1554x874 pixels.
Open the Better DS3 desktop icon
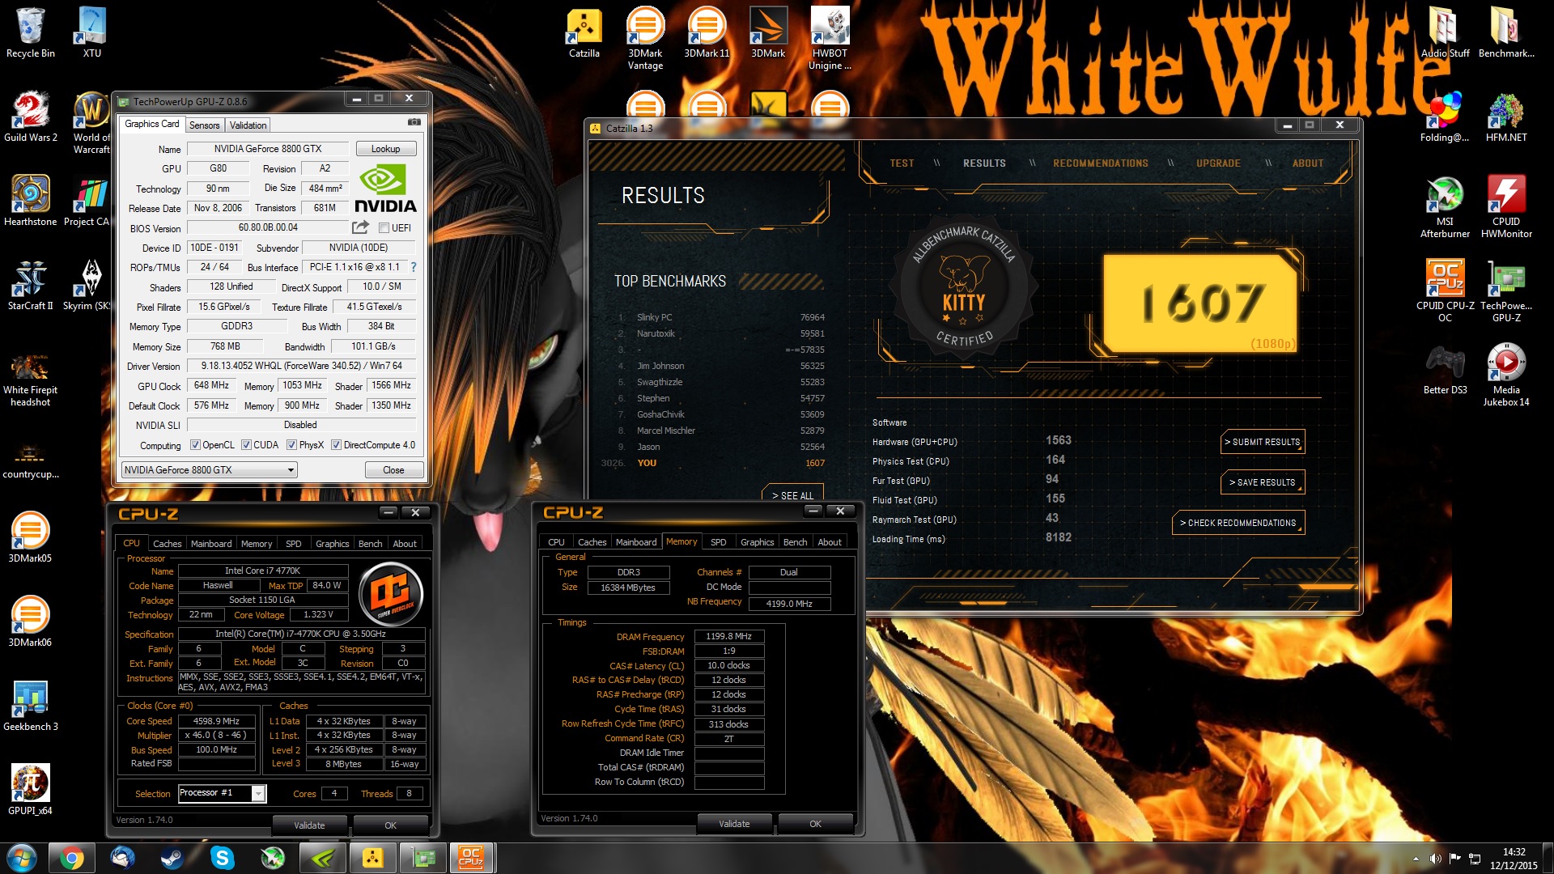[1445, 370]
